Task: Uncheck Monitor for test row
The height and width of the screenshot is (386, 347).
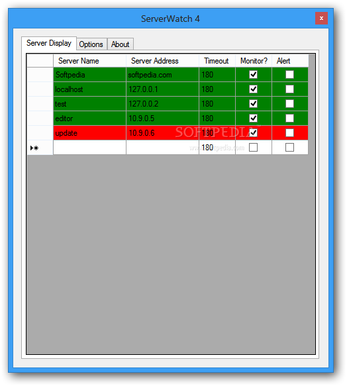Action: tap(253, 104)
